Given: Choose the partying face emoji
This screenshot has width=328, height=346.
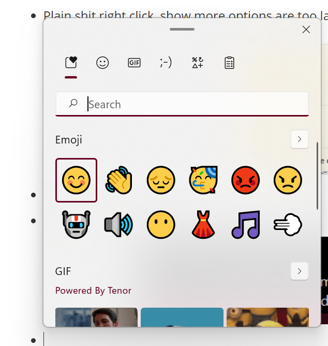Looking at the screenshot, I should pos(203,180).
